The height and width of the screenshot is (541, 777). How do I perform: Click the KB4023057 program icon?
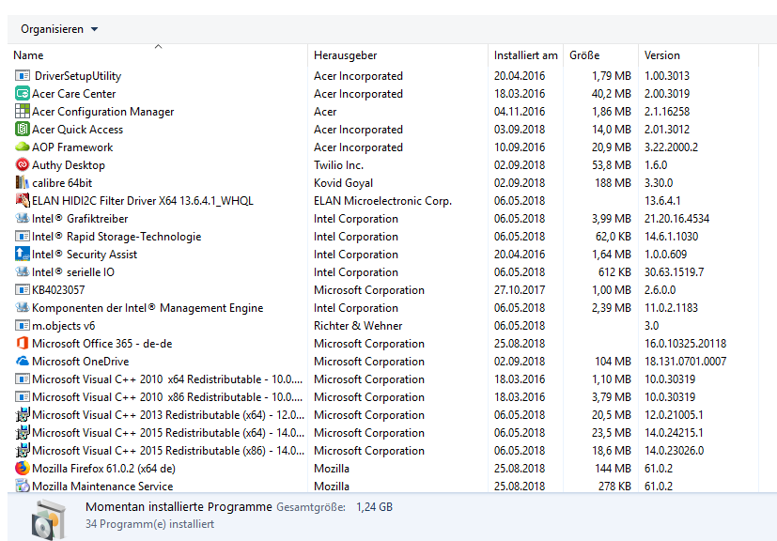23,290
